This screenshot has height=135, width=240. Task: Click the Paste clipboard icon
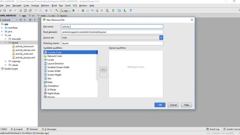(x=30, y=10)
